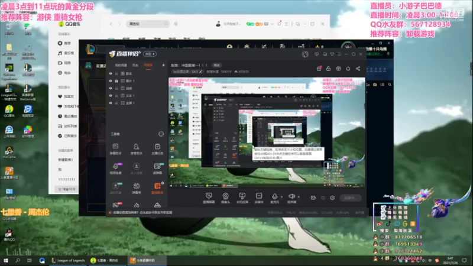Select QQ音乐 desktop shortcut
473x266 pixels.
coord(9,111)
